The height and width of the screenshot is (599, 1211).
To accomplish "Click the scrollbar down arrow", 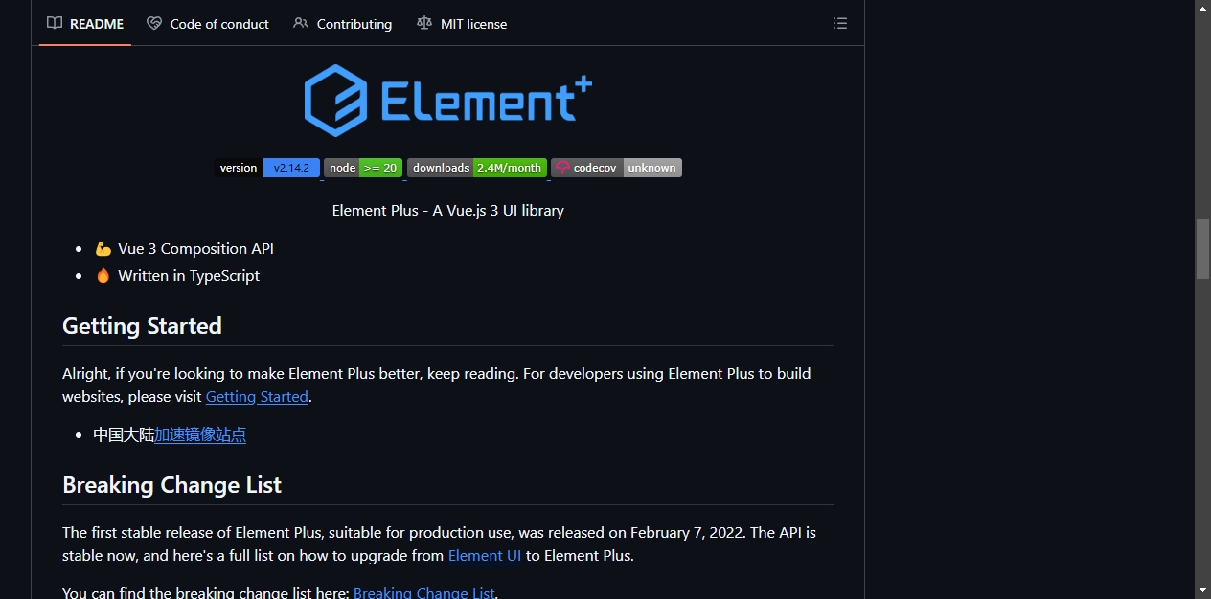I will point(1202,590).
